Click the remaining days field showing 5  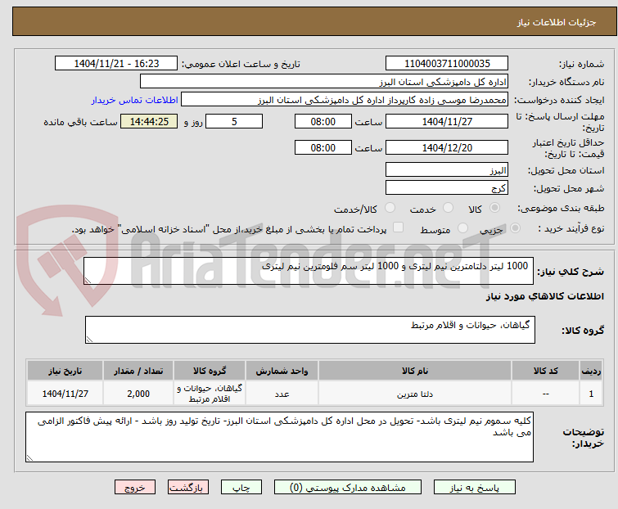234,121
